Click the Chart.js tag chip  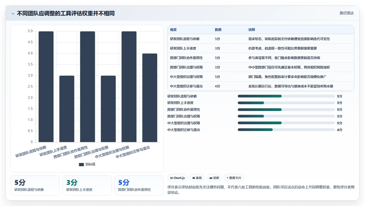[x=177, y=178]
